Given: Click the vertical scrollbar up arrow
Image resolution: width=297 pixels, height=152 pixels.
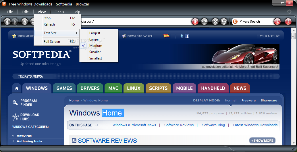Looking at the screenshot, I should pos(294,30).
